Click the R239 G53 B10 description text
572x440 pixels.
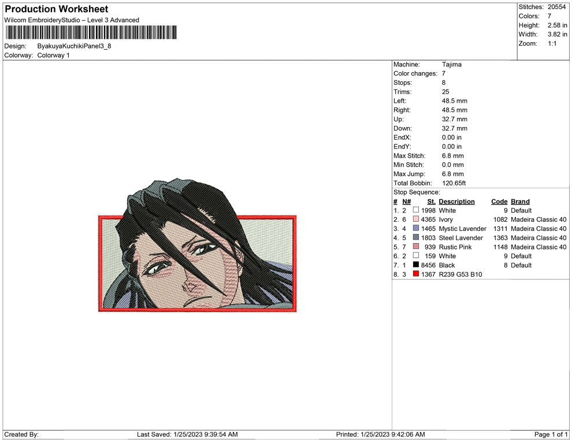(x=460, y=274)
